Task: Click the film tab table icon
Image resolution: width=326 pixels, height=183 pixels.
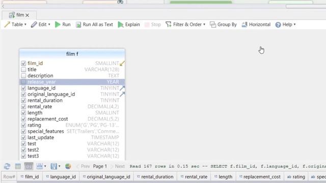Action: (12, 15)
